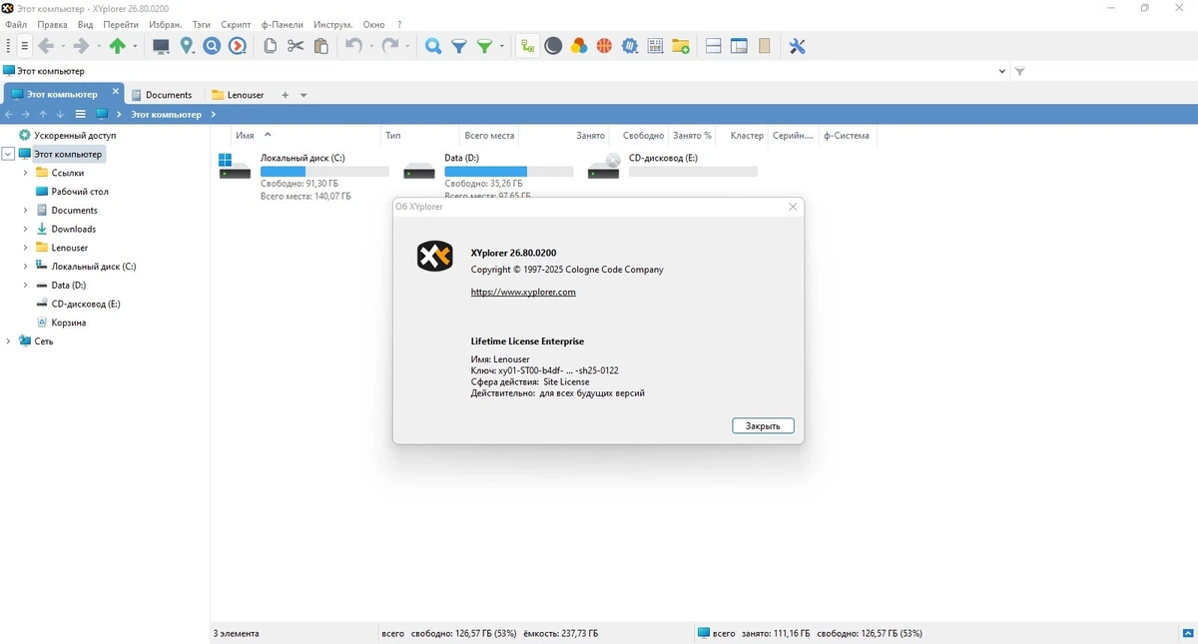Click the Cut scissors icon
The image size is (1198, 644).
click(x=296, y=46)
